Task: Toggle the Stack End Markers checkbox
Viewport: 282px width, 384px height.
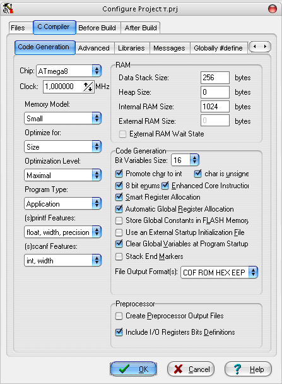Action: (119, 256)
